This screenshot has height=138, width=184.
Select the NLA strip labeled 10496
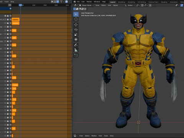(15, 85)
